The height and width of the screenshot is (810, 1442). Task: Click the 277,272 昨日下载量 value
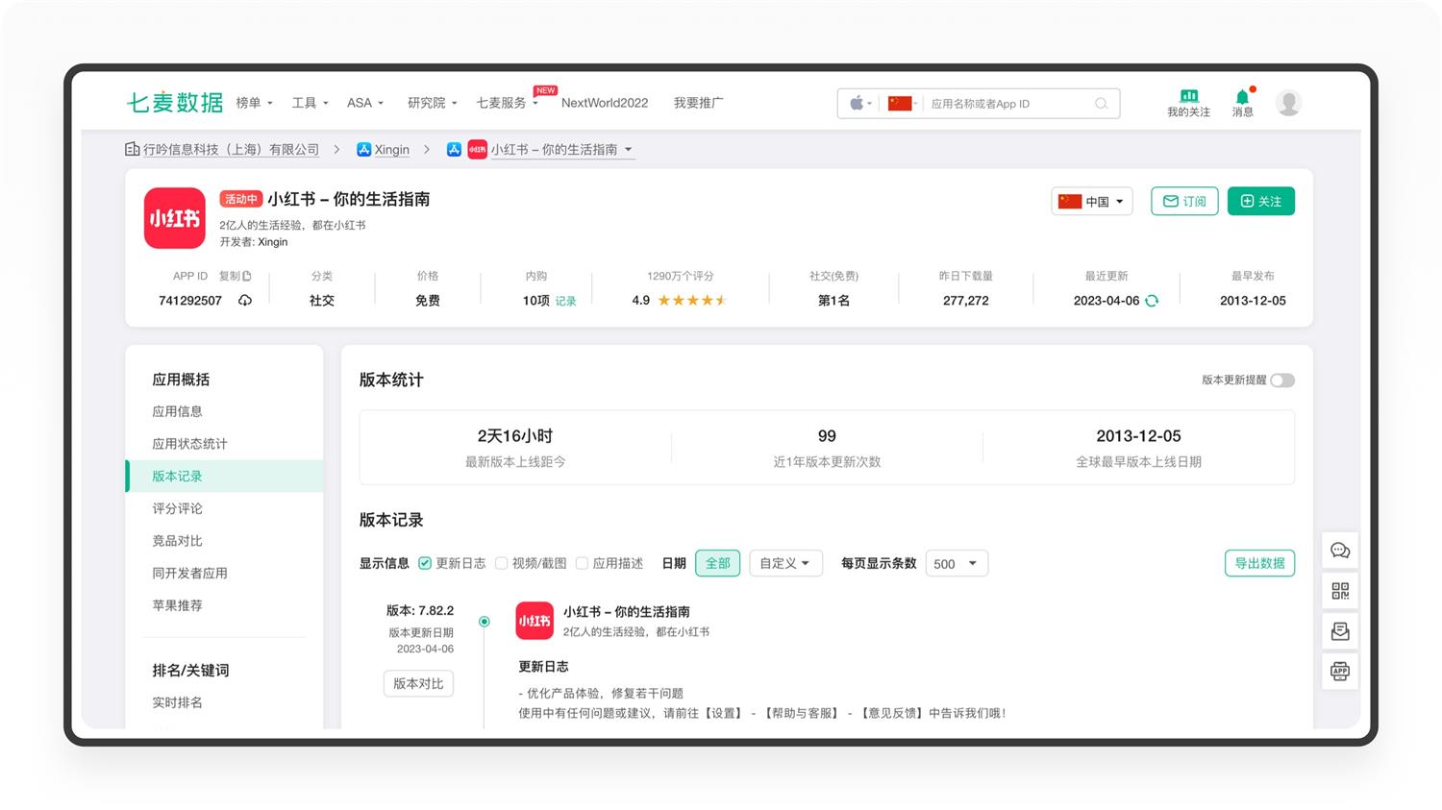(x=966, y=301)
